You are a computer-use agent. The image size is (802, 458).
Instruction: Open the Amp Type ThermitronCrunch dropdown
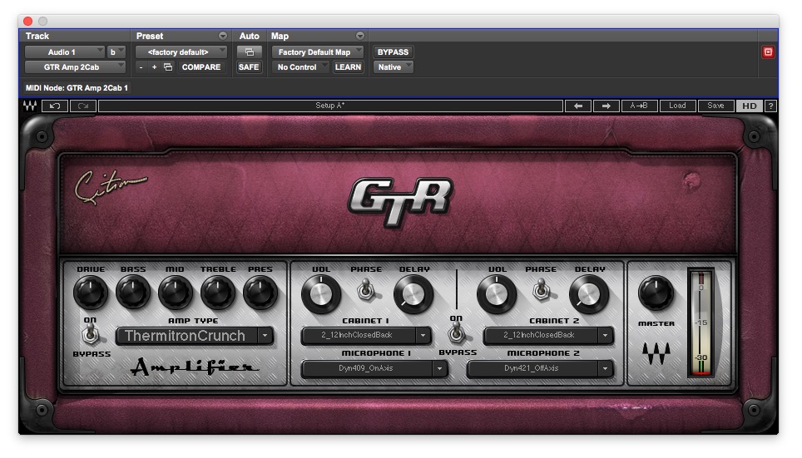(x=195, y=336)
